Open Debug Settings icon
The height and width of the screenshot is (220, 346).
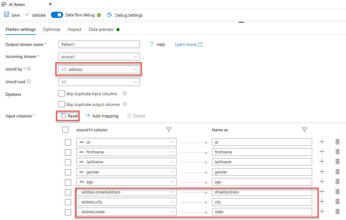(109, 15)
